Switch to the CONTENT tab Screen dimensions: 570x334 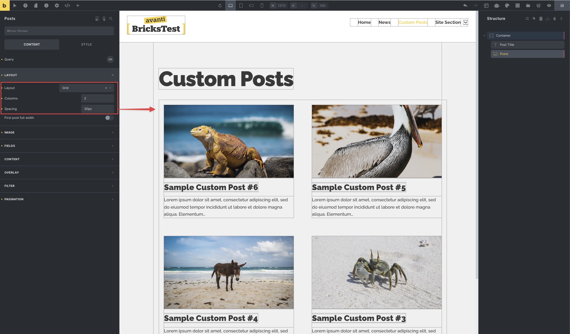pyautogui.click(x=32, y=44)
